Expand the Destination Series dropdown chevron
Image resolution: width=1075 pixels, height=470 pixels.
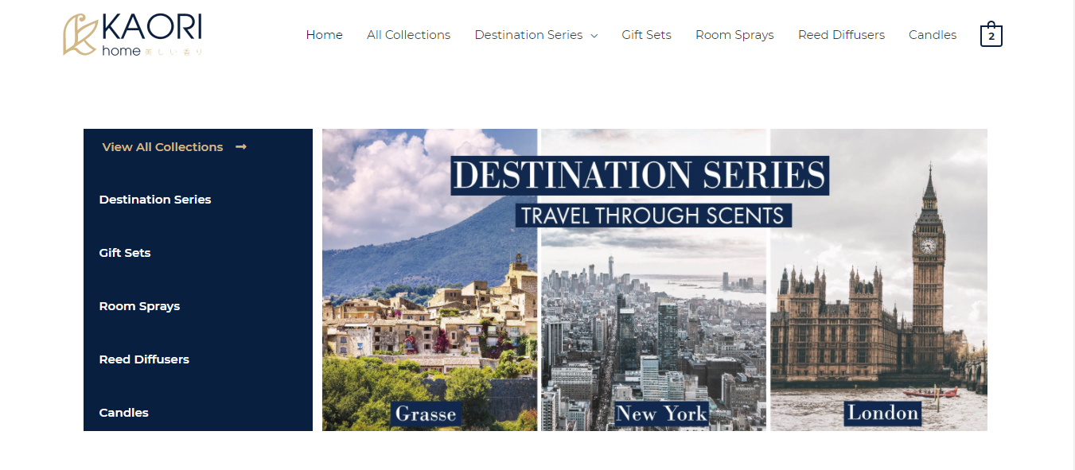(x=594, y=36)
